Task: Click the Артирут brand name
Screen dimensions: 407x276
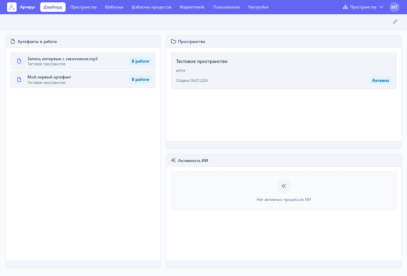Action: [28, 7]
